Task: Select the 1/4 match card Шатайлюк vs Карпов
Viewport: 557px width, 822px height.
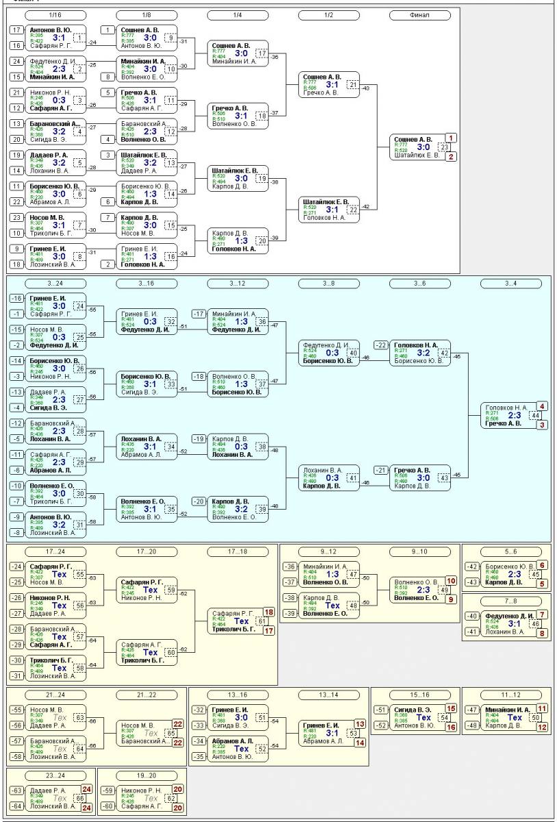Action: pos(238,178)
